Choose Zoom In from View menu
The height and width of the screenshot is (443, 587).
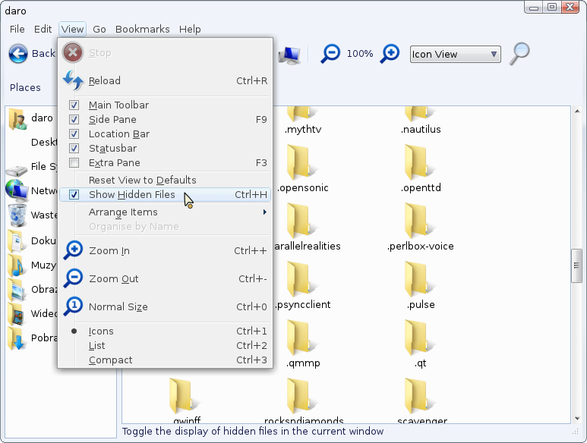(165, 251)
